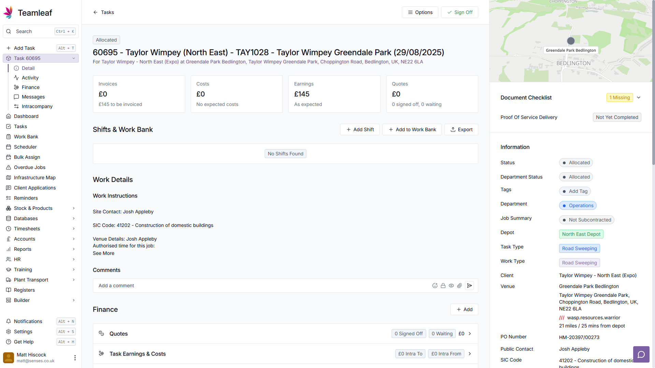Click the back arrow next to Tasks
The width and height of the screenshot is (655, 368).
(96, 12)
